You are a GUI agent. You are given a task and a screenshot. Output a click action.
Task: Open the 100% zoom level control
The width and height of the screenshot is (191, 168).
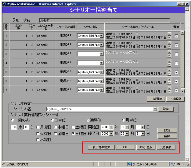[178, 164]
